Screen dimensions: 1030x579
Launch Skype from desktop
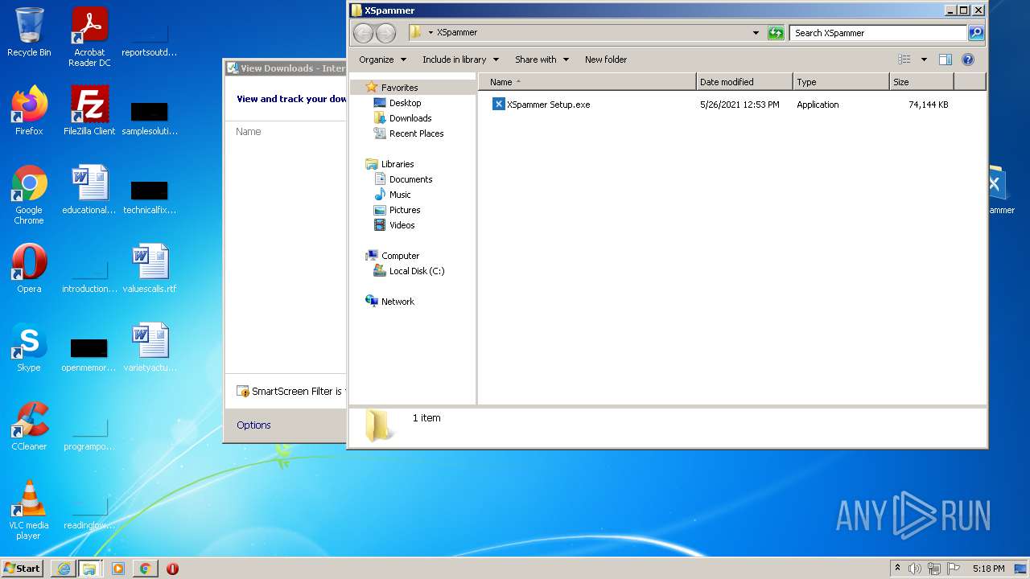tap(29, 347)
